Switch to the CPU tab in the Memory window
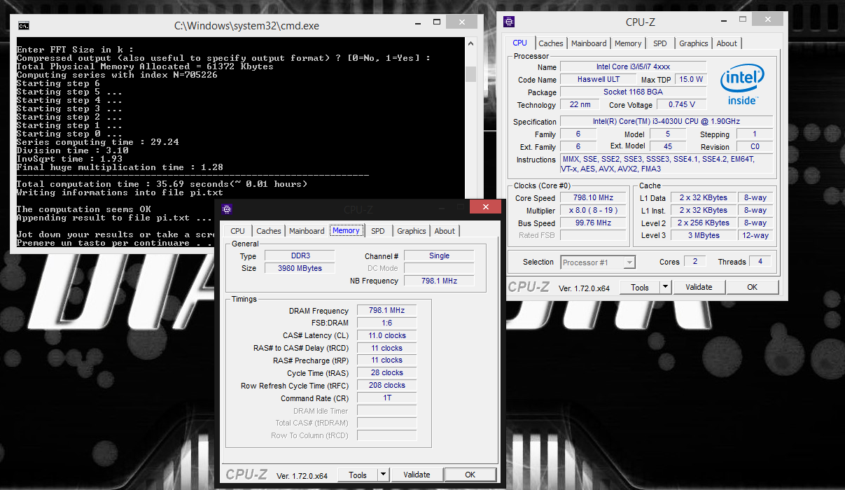The width and height of the screenshot is (845, 490). click(238, 231)
